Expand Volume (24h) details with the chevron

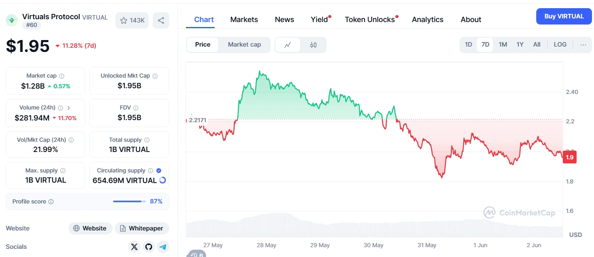pyautogui.click(x=68, y=108)
